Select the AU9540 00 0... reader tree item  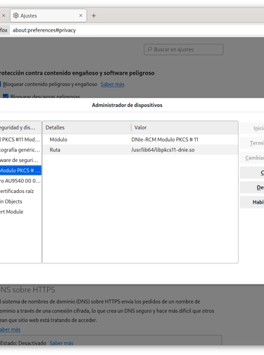[x=20, y=181]
